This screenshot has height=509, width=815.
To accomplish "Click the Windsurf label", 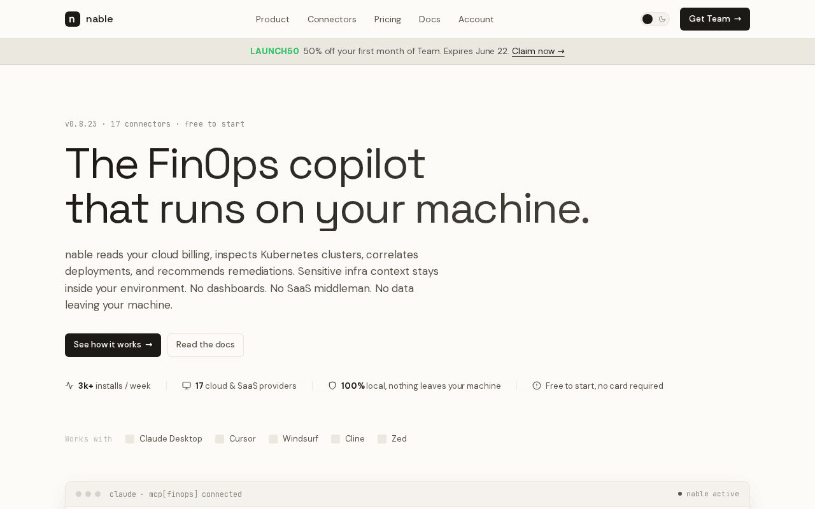I will point(301,439).
